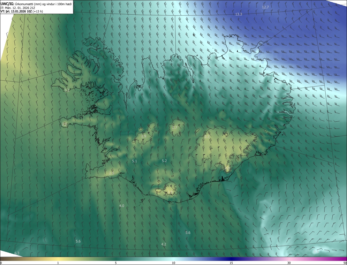Click the 10 tick on the color scale
The image size is (347, 265).
pos(173,263)
